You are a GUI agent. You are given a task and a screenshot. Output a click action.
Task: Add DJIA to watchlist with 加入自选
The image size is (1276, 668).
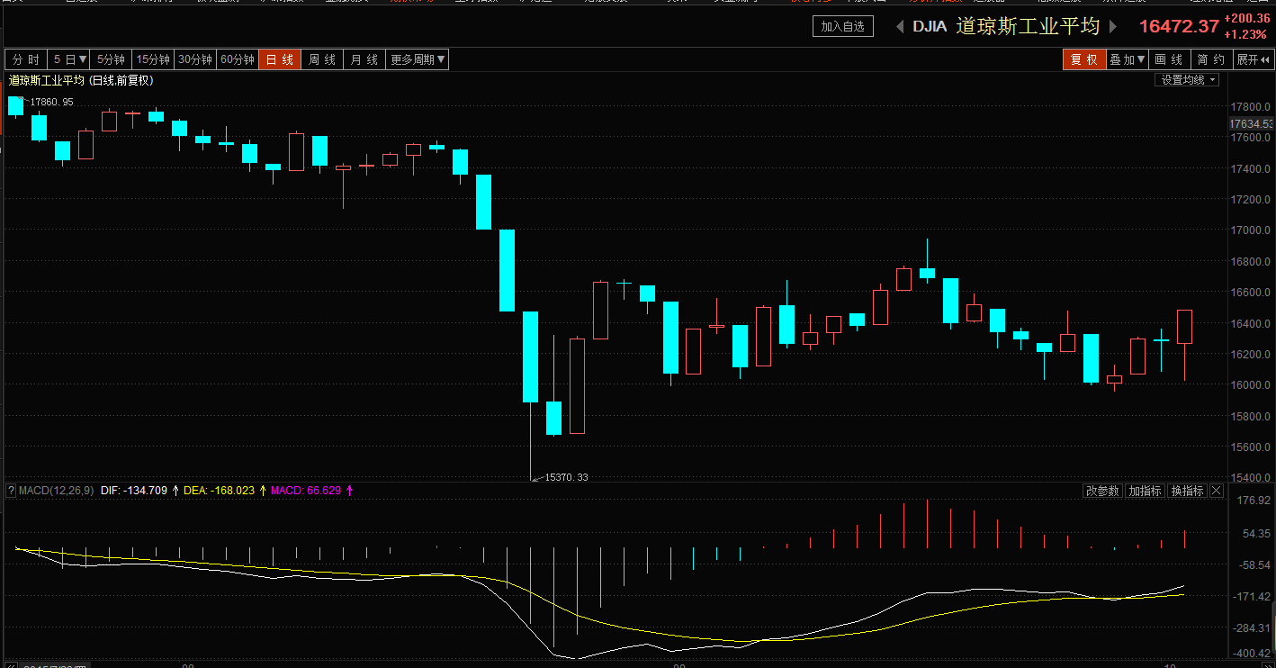(843, 27)
